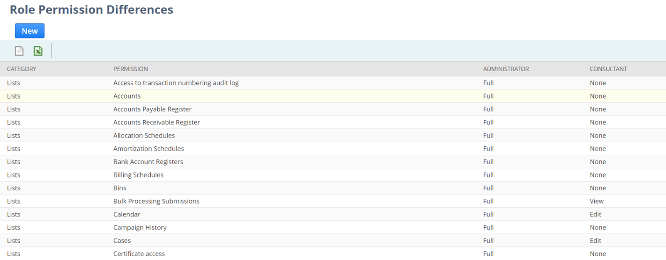
Task: Click 'None' consultant value in Bins row
Action: tap(598, 188)
